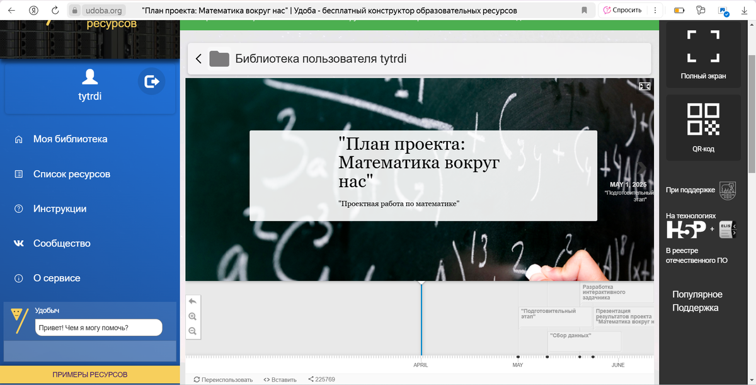This screenshot has height=385, width=756.
Task: Zoom out the timeline
Action: click(193, 331)
